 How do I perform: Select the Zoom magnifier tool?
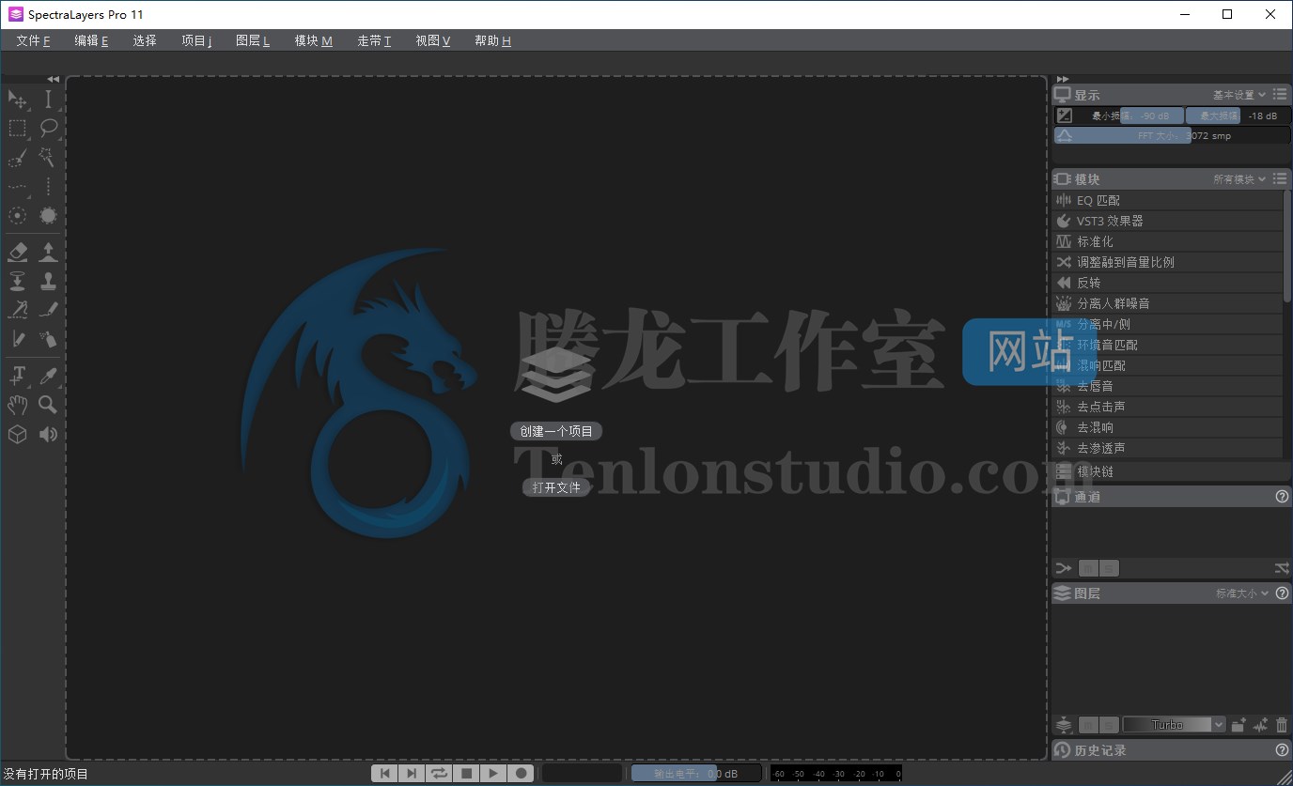[x=48, y=405]
